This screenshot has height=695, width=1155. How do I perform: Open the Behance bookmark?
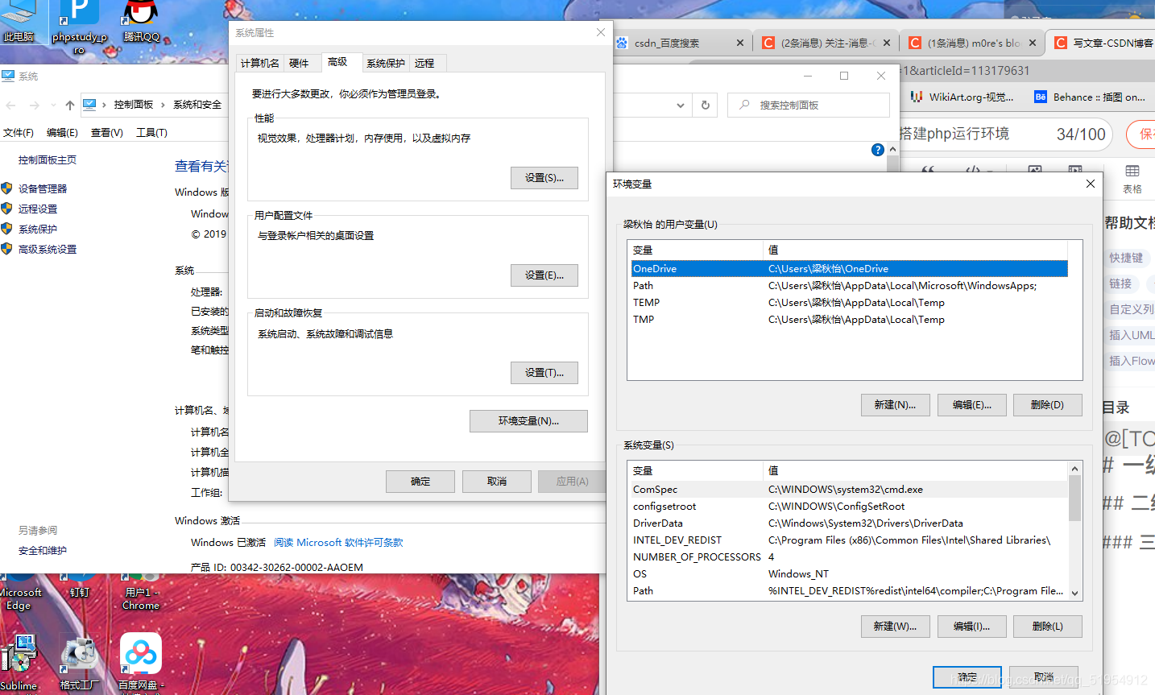coord(1090,97)
